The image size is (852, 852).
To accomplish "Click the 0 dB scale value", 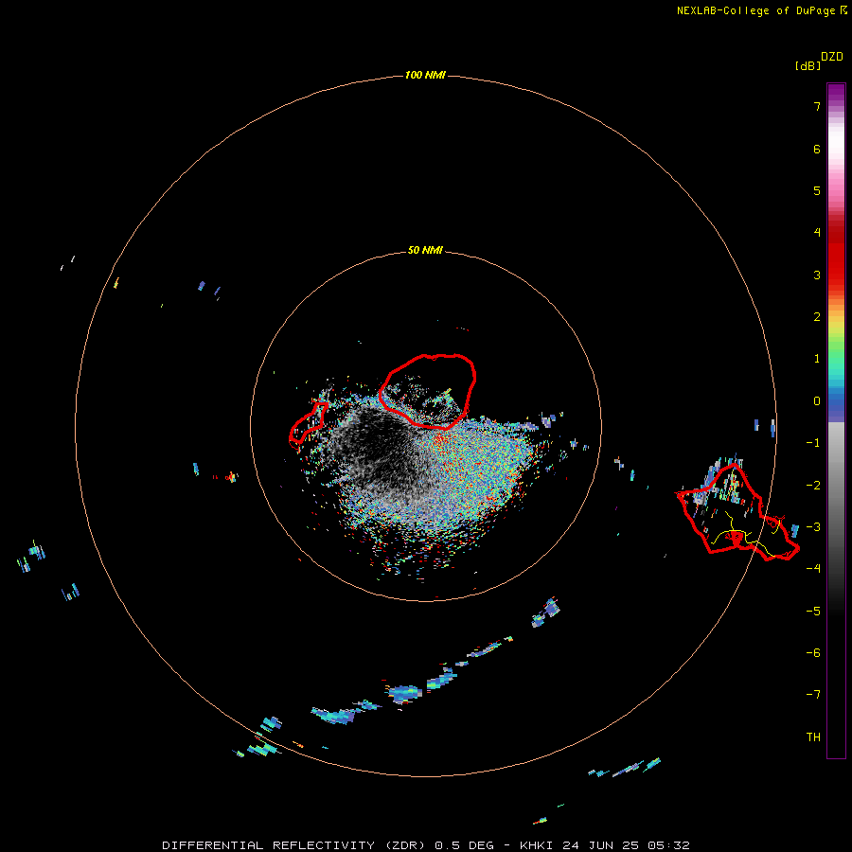I will [x=817, y=401].
